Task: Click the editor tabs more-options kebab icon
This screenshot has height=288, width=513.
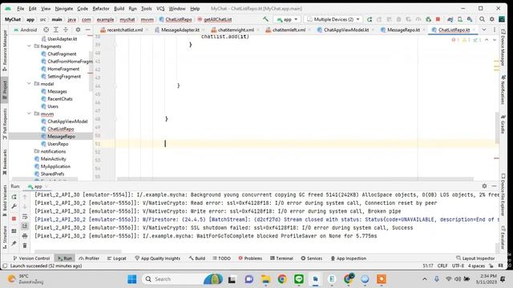Action: tap(495, 30)
